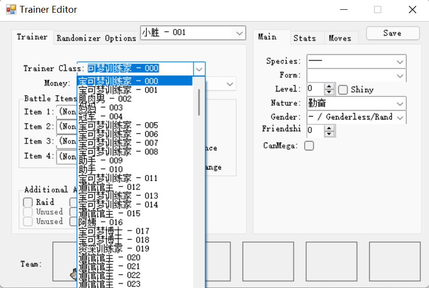Choose 妈妈 - 003 from the list
The width and height of the screenshot is (429, 288).
135,108
